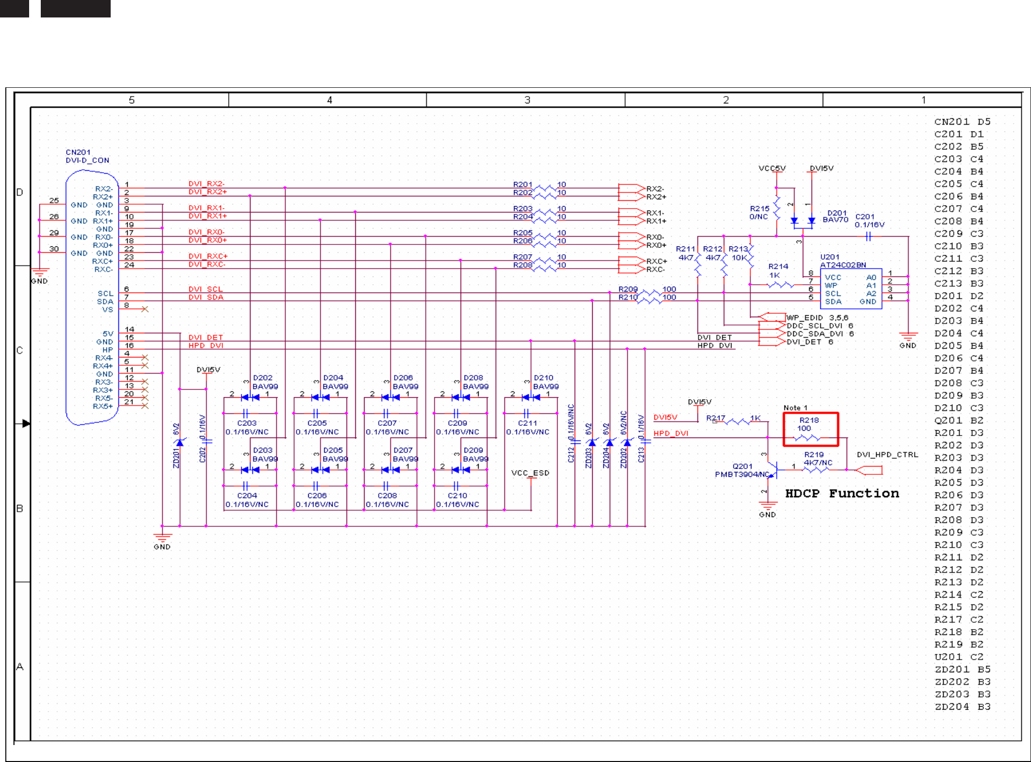Select the ZD204 B3 index entry
This screenshot has height=762, width=1031.
(x=962, y=707)
